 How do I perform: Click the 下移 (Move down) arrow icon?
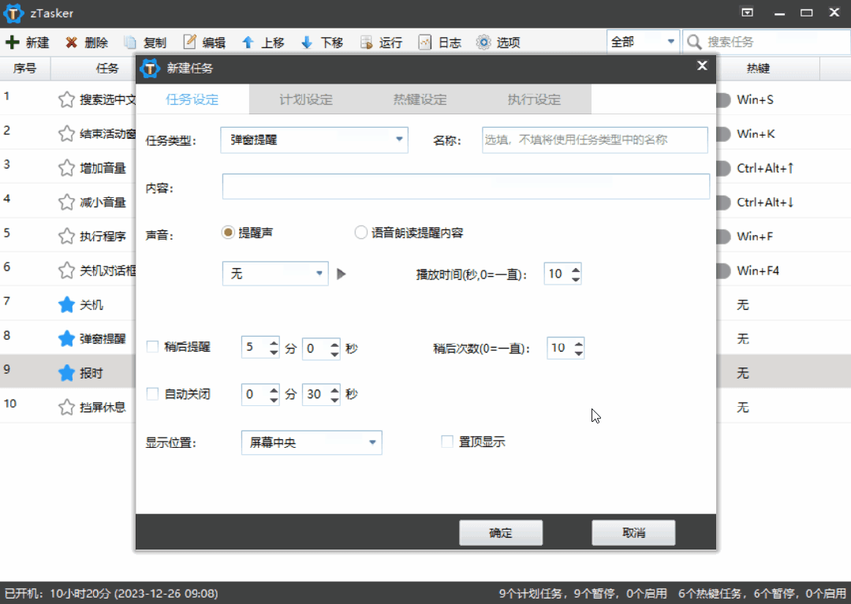(x=307, y=43)
